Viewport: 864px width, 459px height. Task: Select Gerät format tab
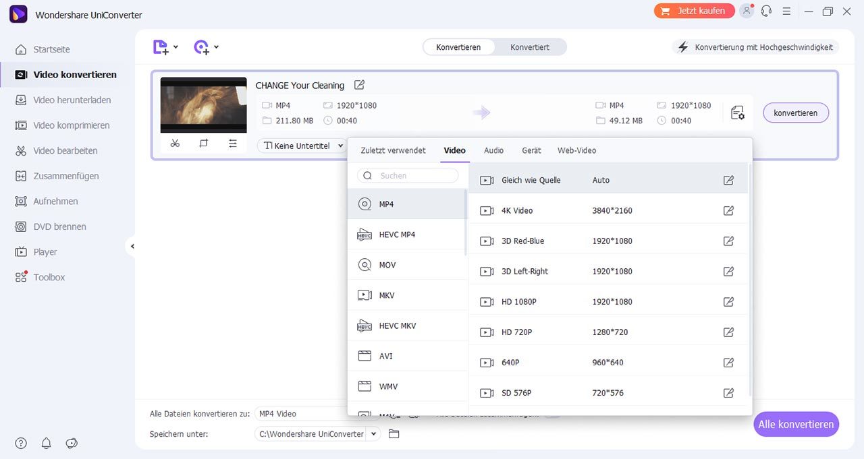531,150
